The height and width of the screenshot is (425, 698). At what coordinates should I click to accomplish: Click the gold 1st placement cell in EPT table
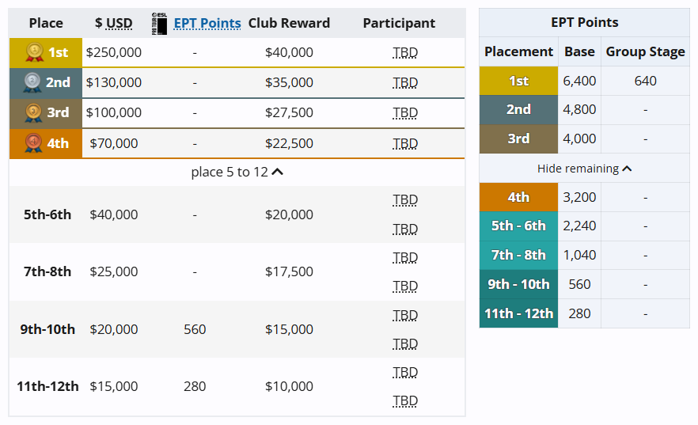click(518, 81)
